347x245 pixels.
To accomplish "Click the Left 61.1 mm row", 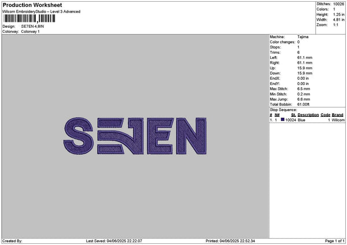I will click(x=291, y=57).
